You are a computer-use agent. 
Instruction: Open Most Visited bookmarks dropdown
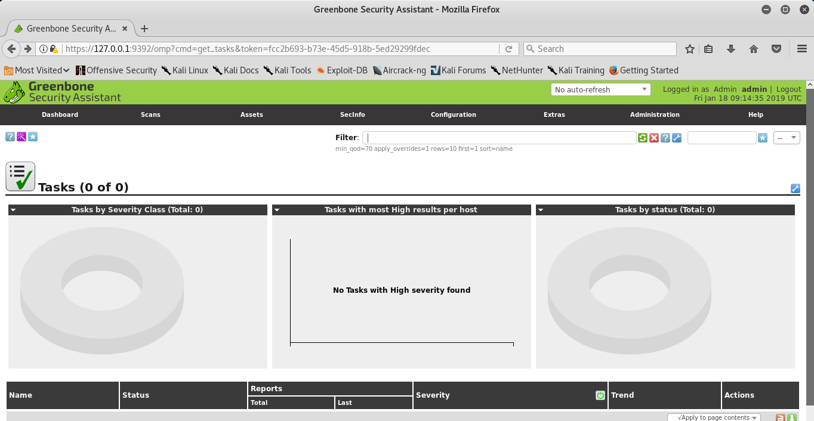(x=36, y=70)
